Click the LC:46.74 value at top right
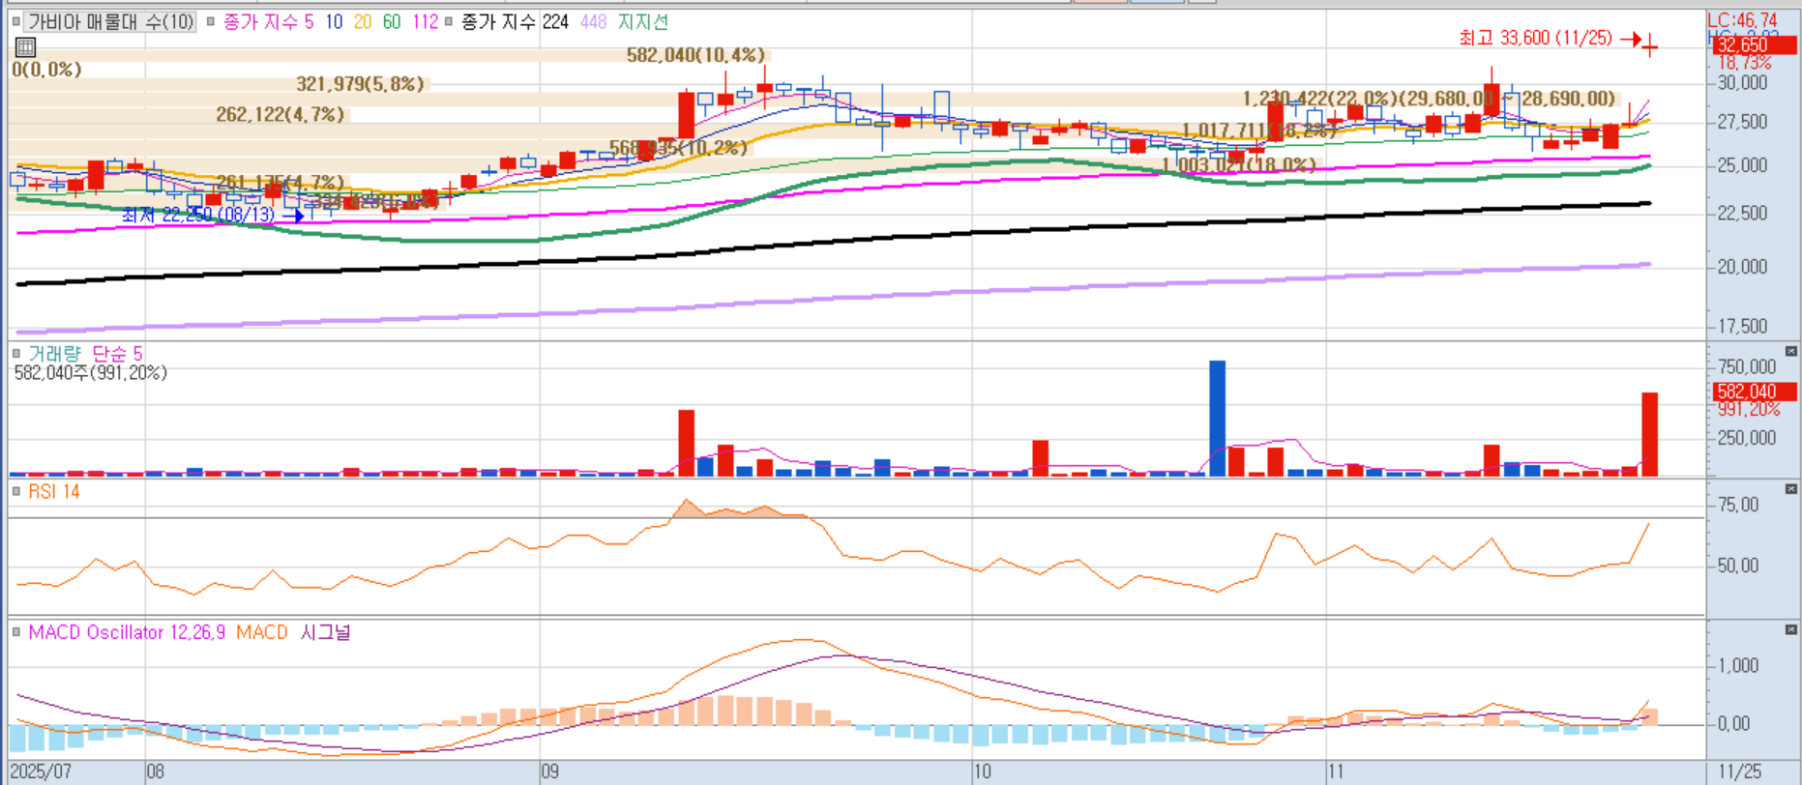 pyautogui.click(x=1742, y=20)
